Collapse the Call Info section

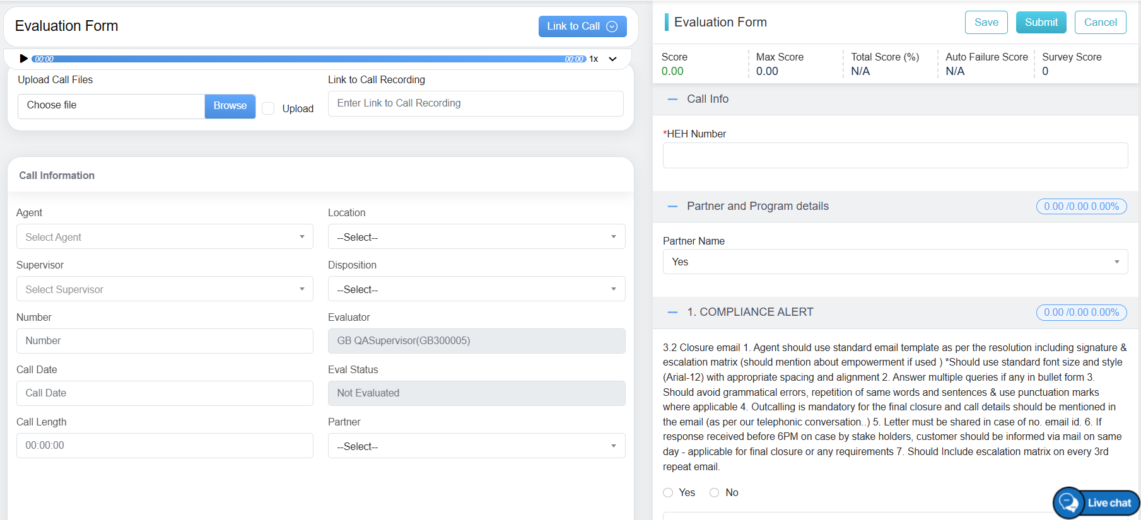click(x=672, y=100)
